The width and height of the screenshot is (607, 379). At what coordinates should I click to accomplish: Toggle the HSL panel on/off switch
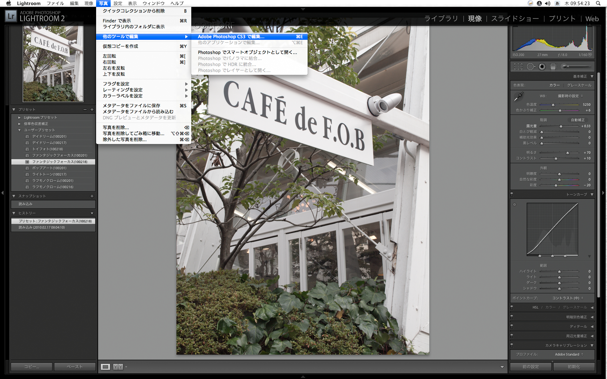[512, 307]
